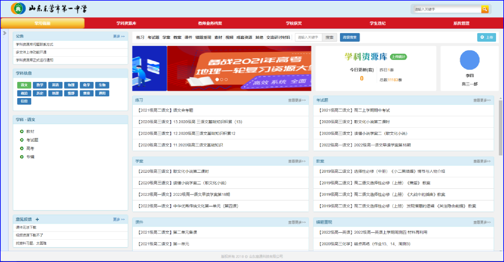
Task: Click the school logo emblem
Action: pyautogui.click(x=18, y=8)
